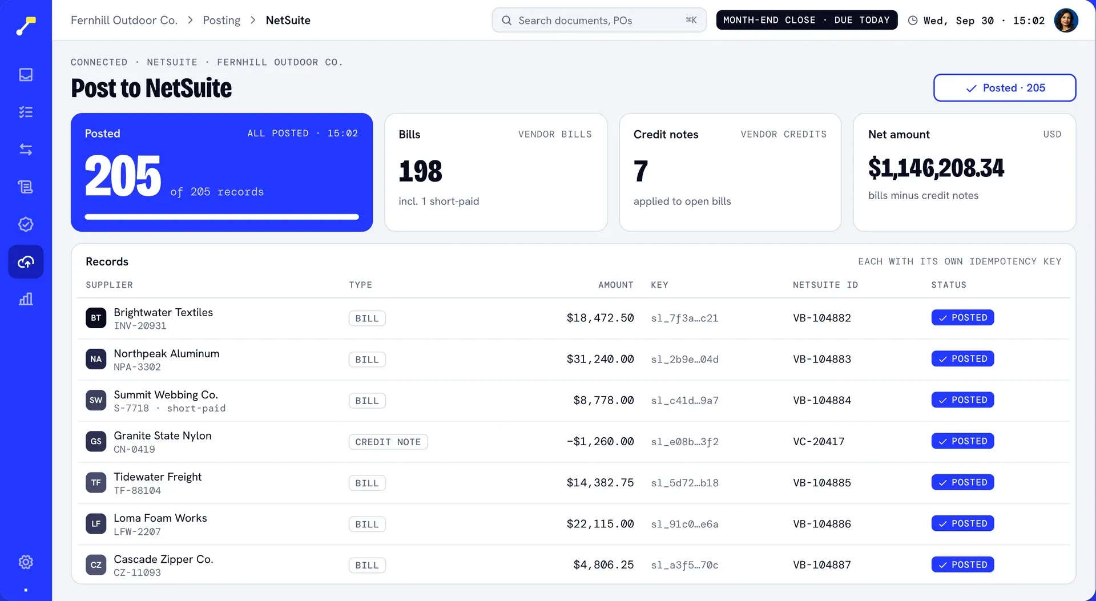This screenshot has height=601, width=1096.
Task: Open the inbox icon in sidebar
Action: tap(26, 75)
